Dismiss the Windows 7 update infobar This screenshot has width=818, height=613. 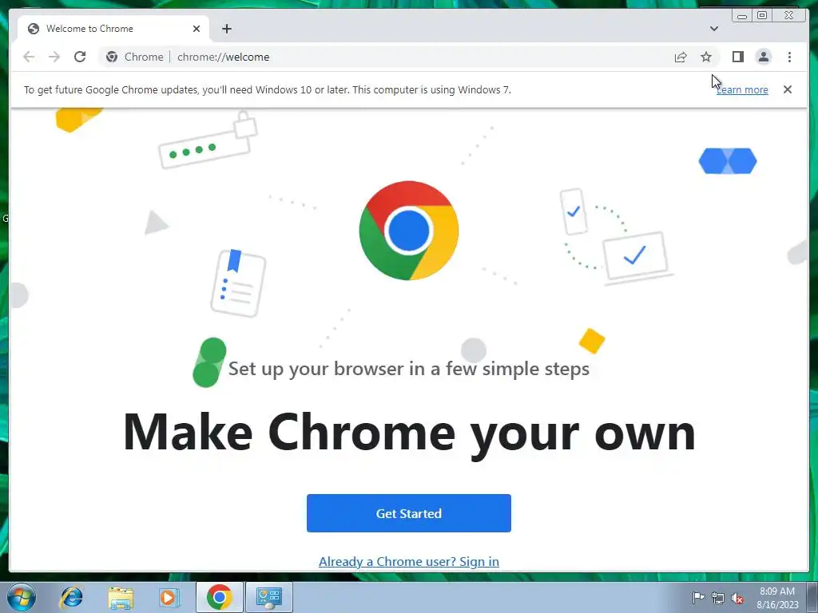coord(788,89)
